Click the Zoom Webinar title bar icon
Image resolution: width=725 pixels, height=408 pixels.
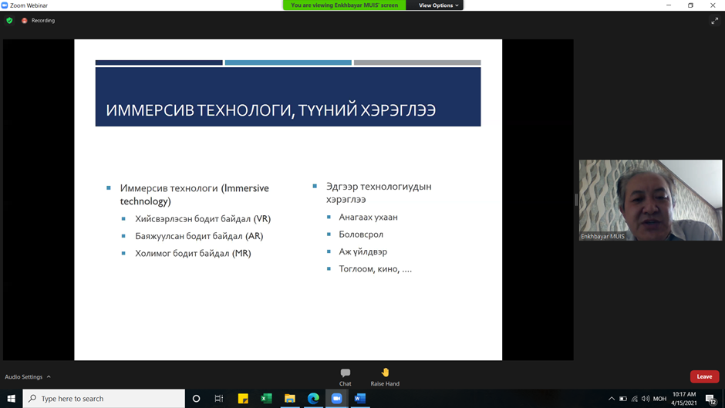[5, 5]
